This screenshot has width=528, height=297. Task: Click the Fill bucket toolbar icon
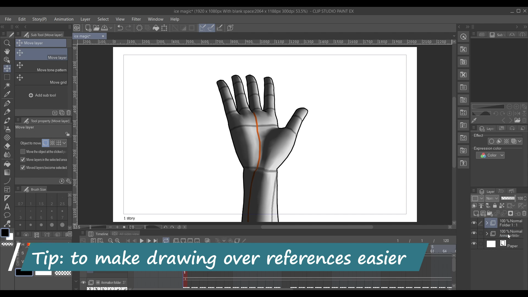tap(156, 28)
